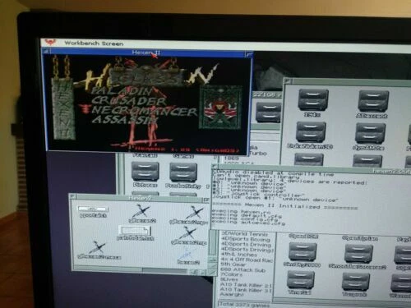Viewport: 411px width, 308px height.
Task: Open the ADescent drawer icon
Action: pos(373,104)
